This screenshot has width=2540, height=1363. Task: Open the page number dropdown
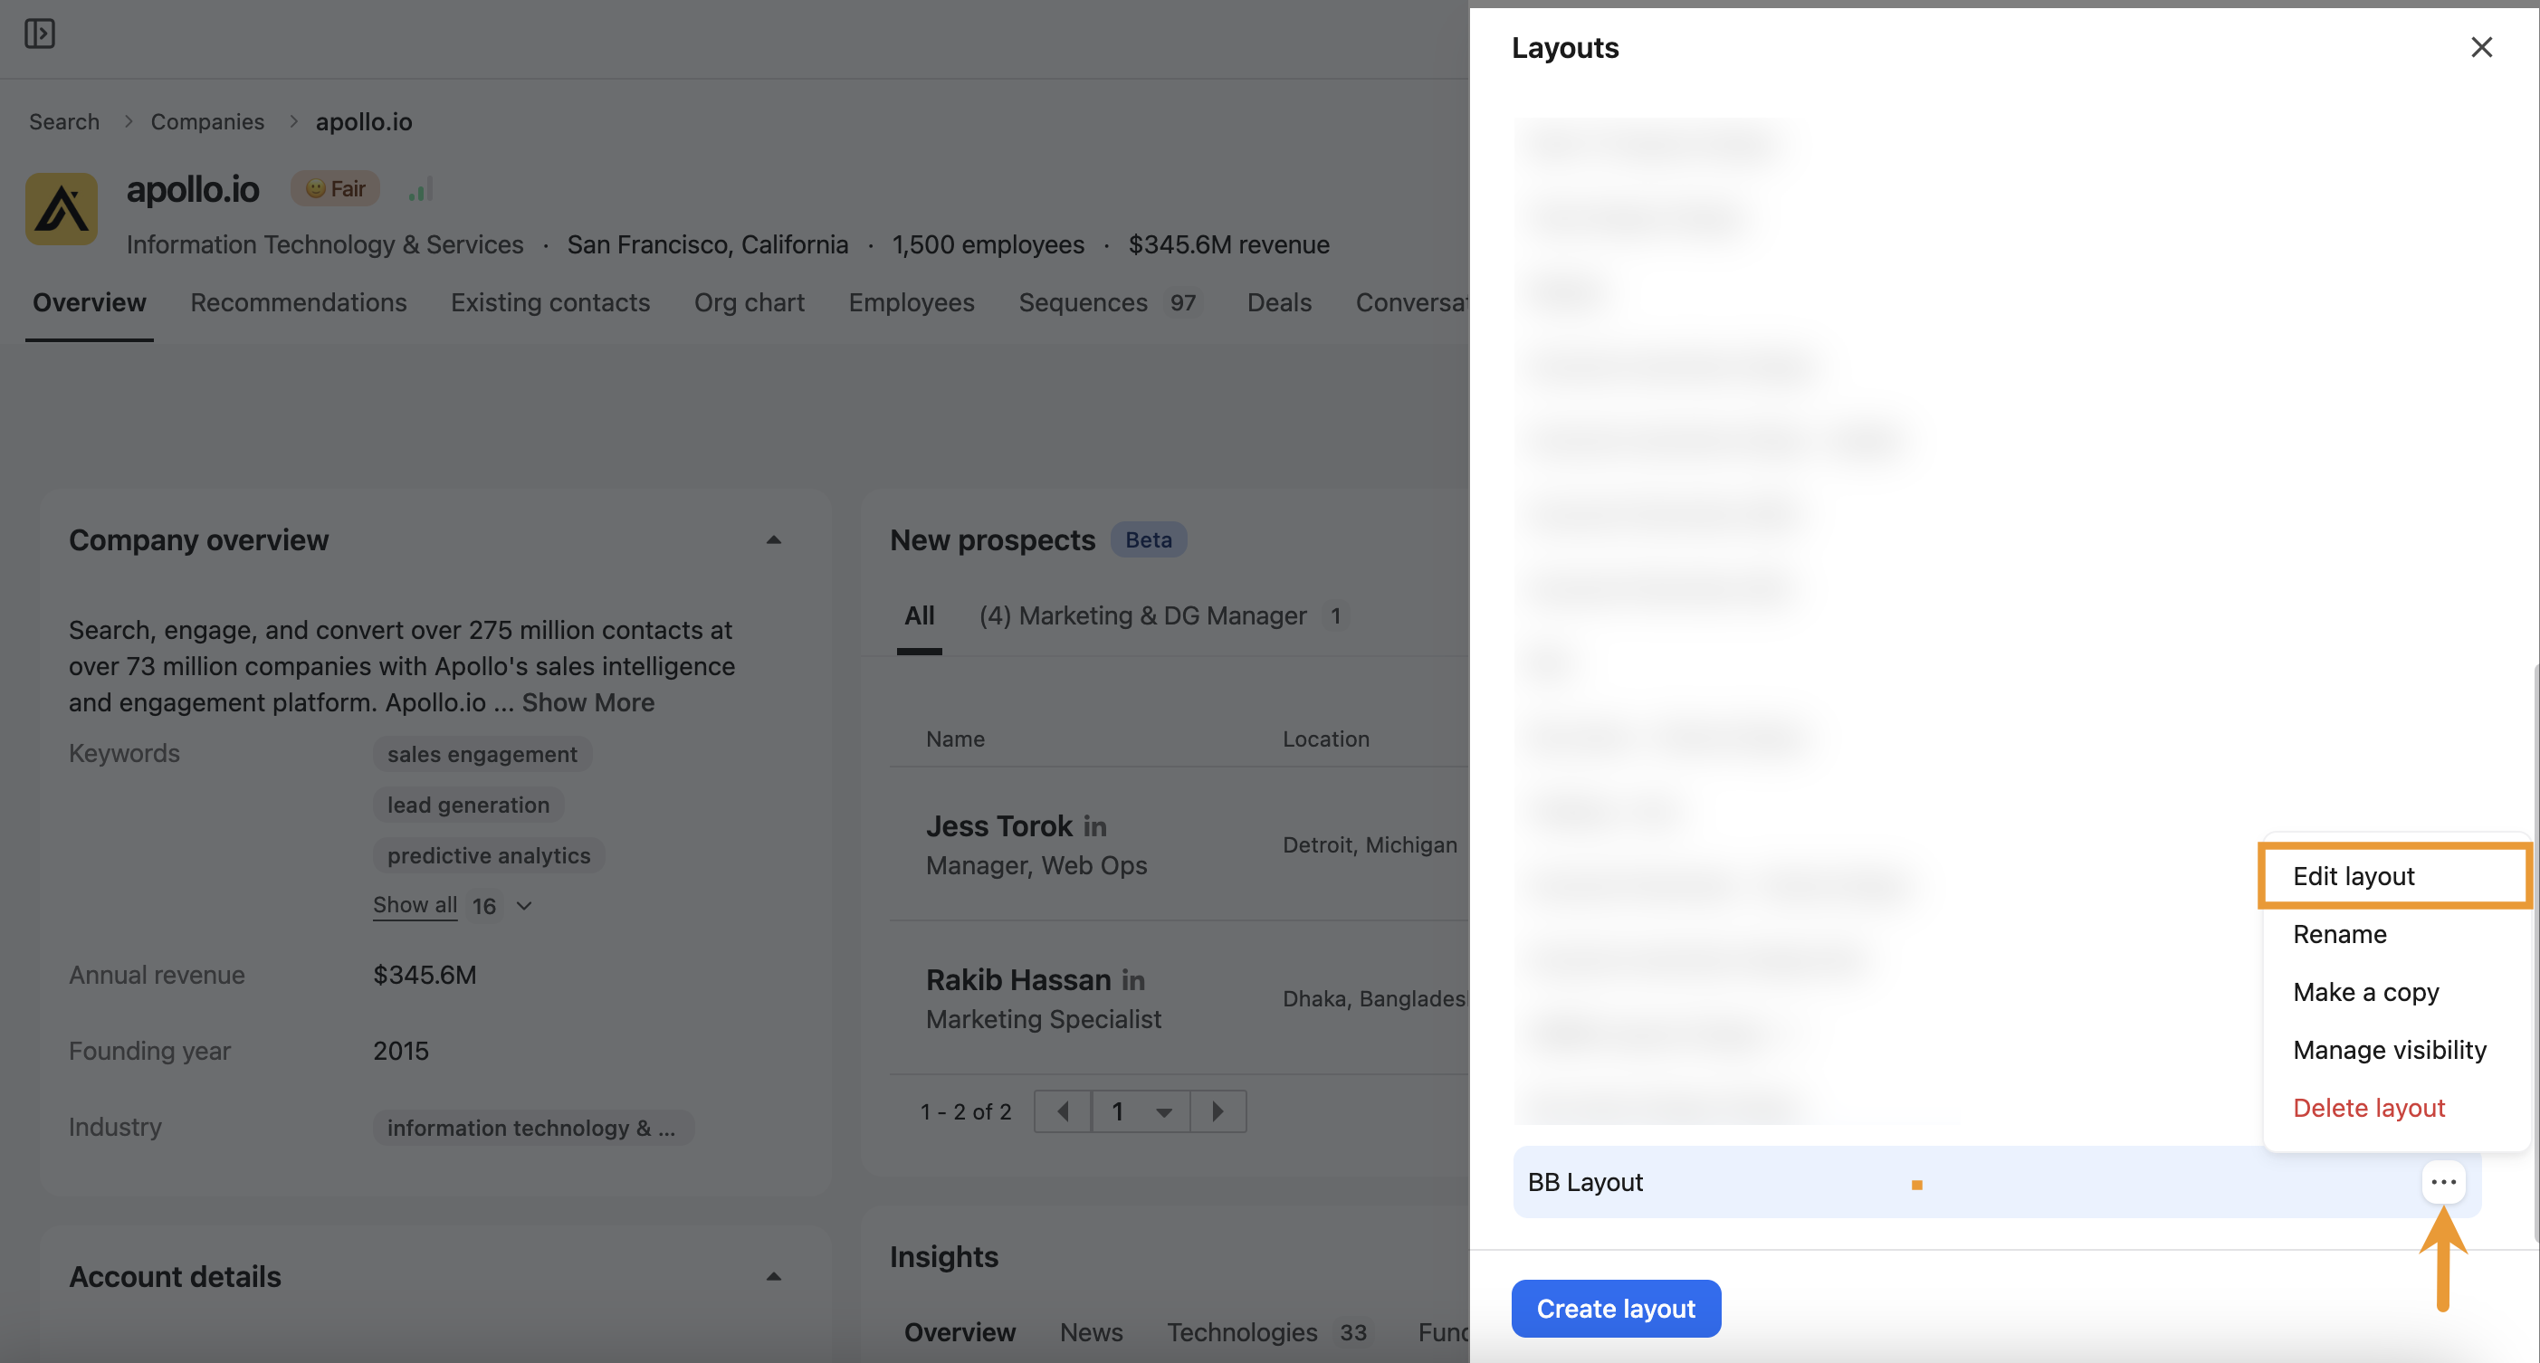(1140, 1110)
